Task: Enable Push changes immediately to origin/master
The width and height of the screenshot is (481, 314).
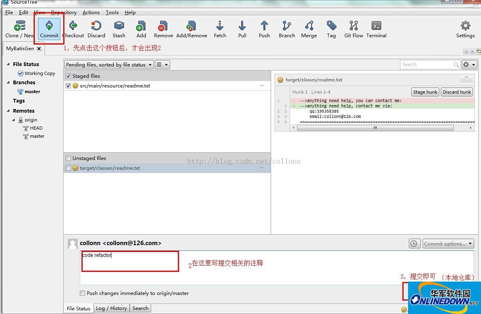Action: pyautogui.click(x=82, y=293)
